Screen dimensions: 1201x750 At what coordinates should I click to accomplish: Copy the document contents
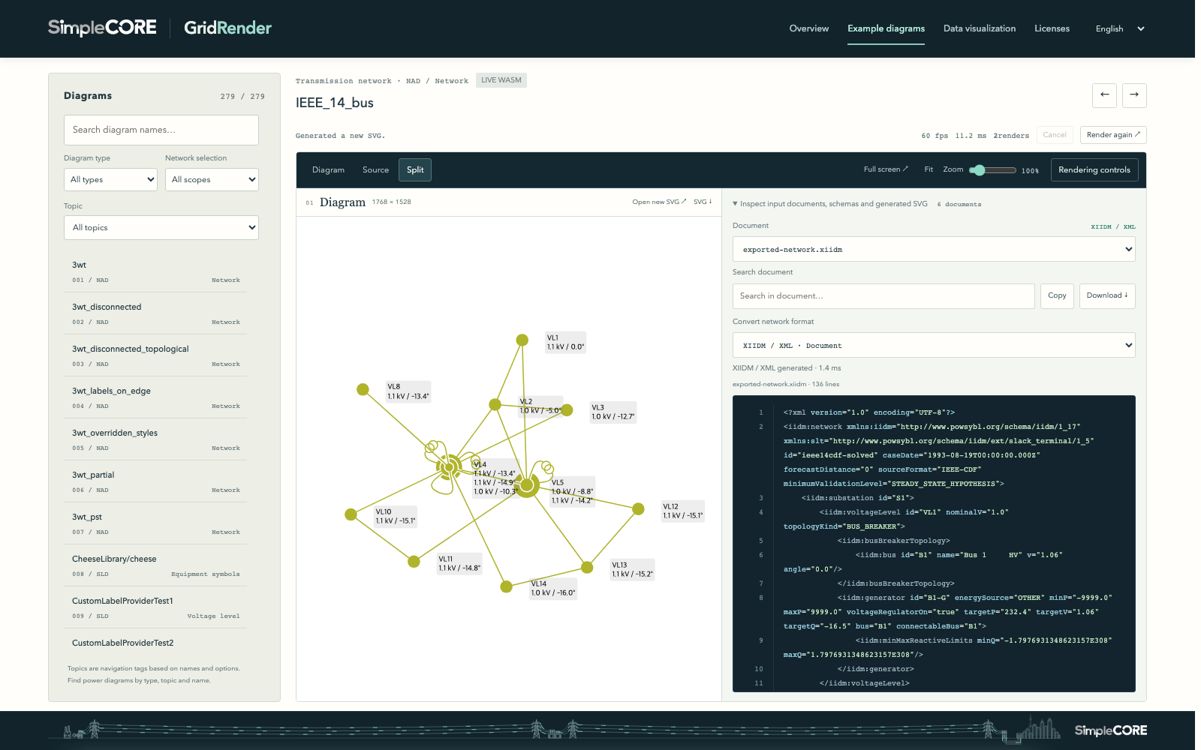click(x=1057, y=295)
